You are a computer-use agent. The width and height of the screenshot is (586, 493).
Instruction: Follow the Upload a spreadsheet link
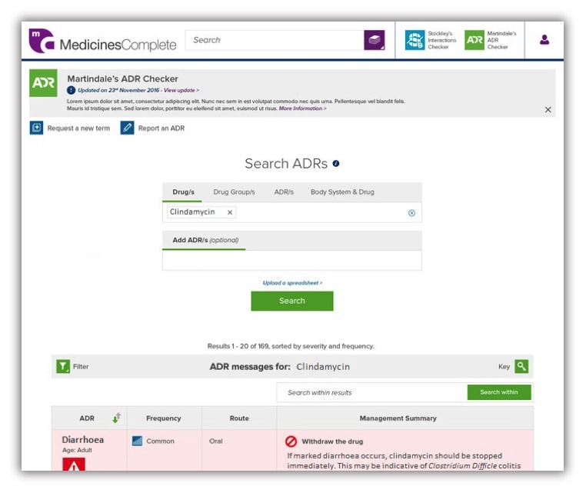pyautogui.click(x=292, y=283)
